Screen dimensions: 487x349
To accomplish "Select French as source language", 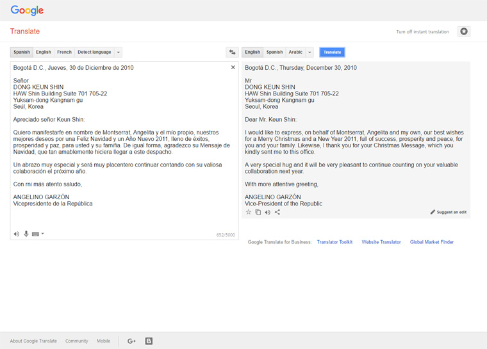I will click(x=64, y=52).
